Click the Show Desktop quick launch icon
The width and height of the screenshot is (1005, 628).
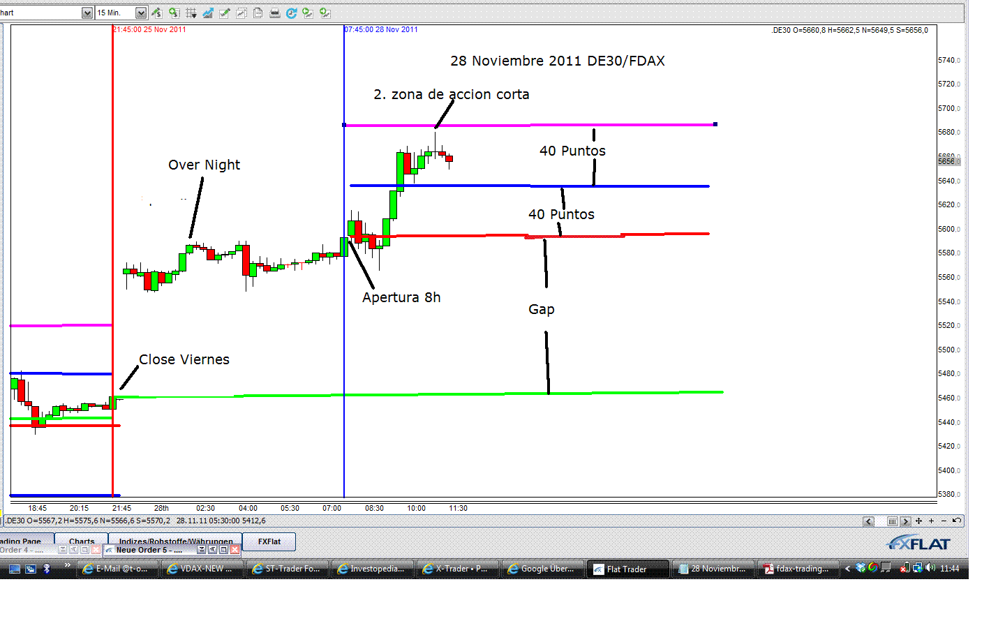[x=14, y=569]
